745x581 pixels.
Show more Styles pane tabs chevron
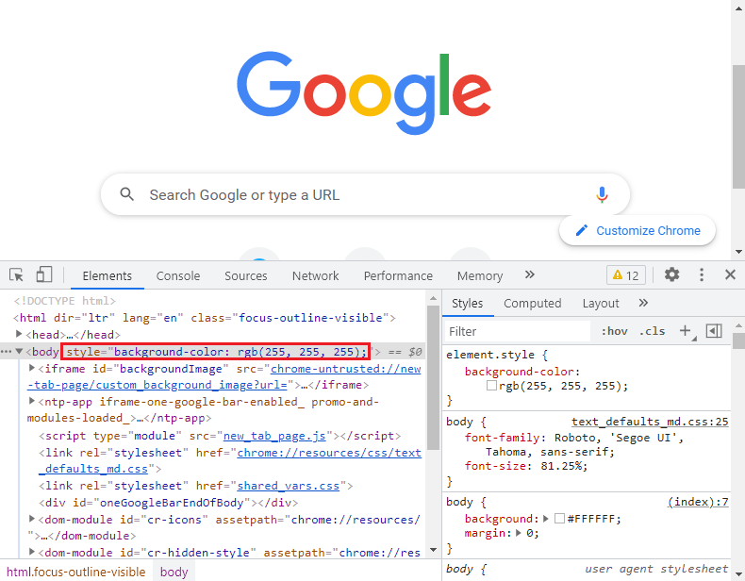643,303
